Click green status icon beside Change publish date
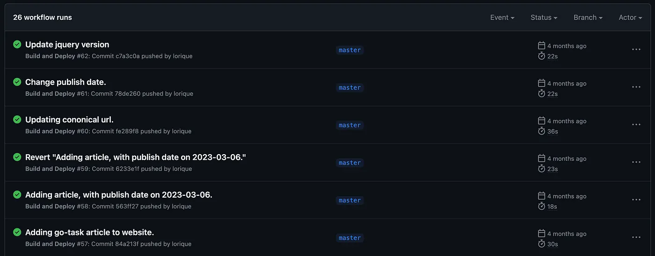The width and height of the screenshot is (655, 256). coord(17,82)
